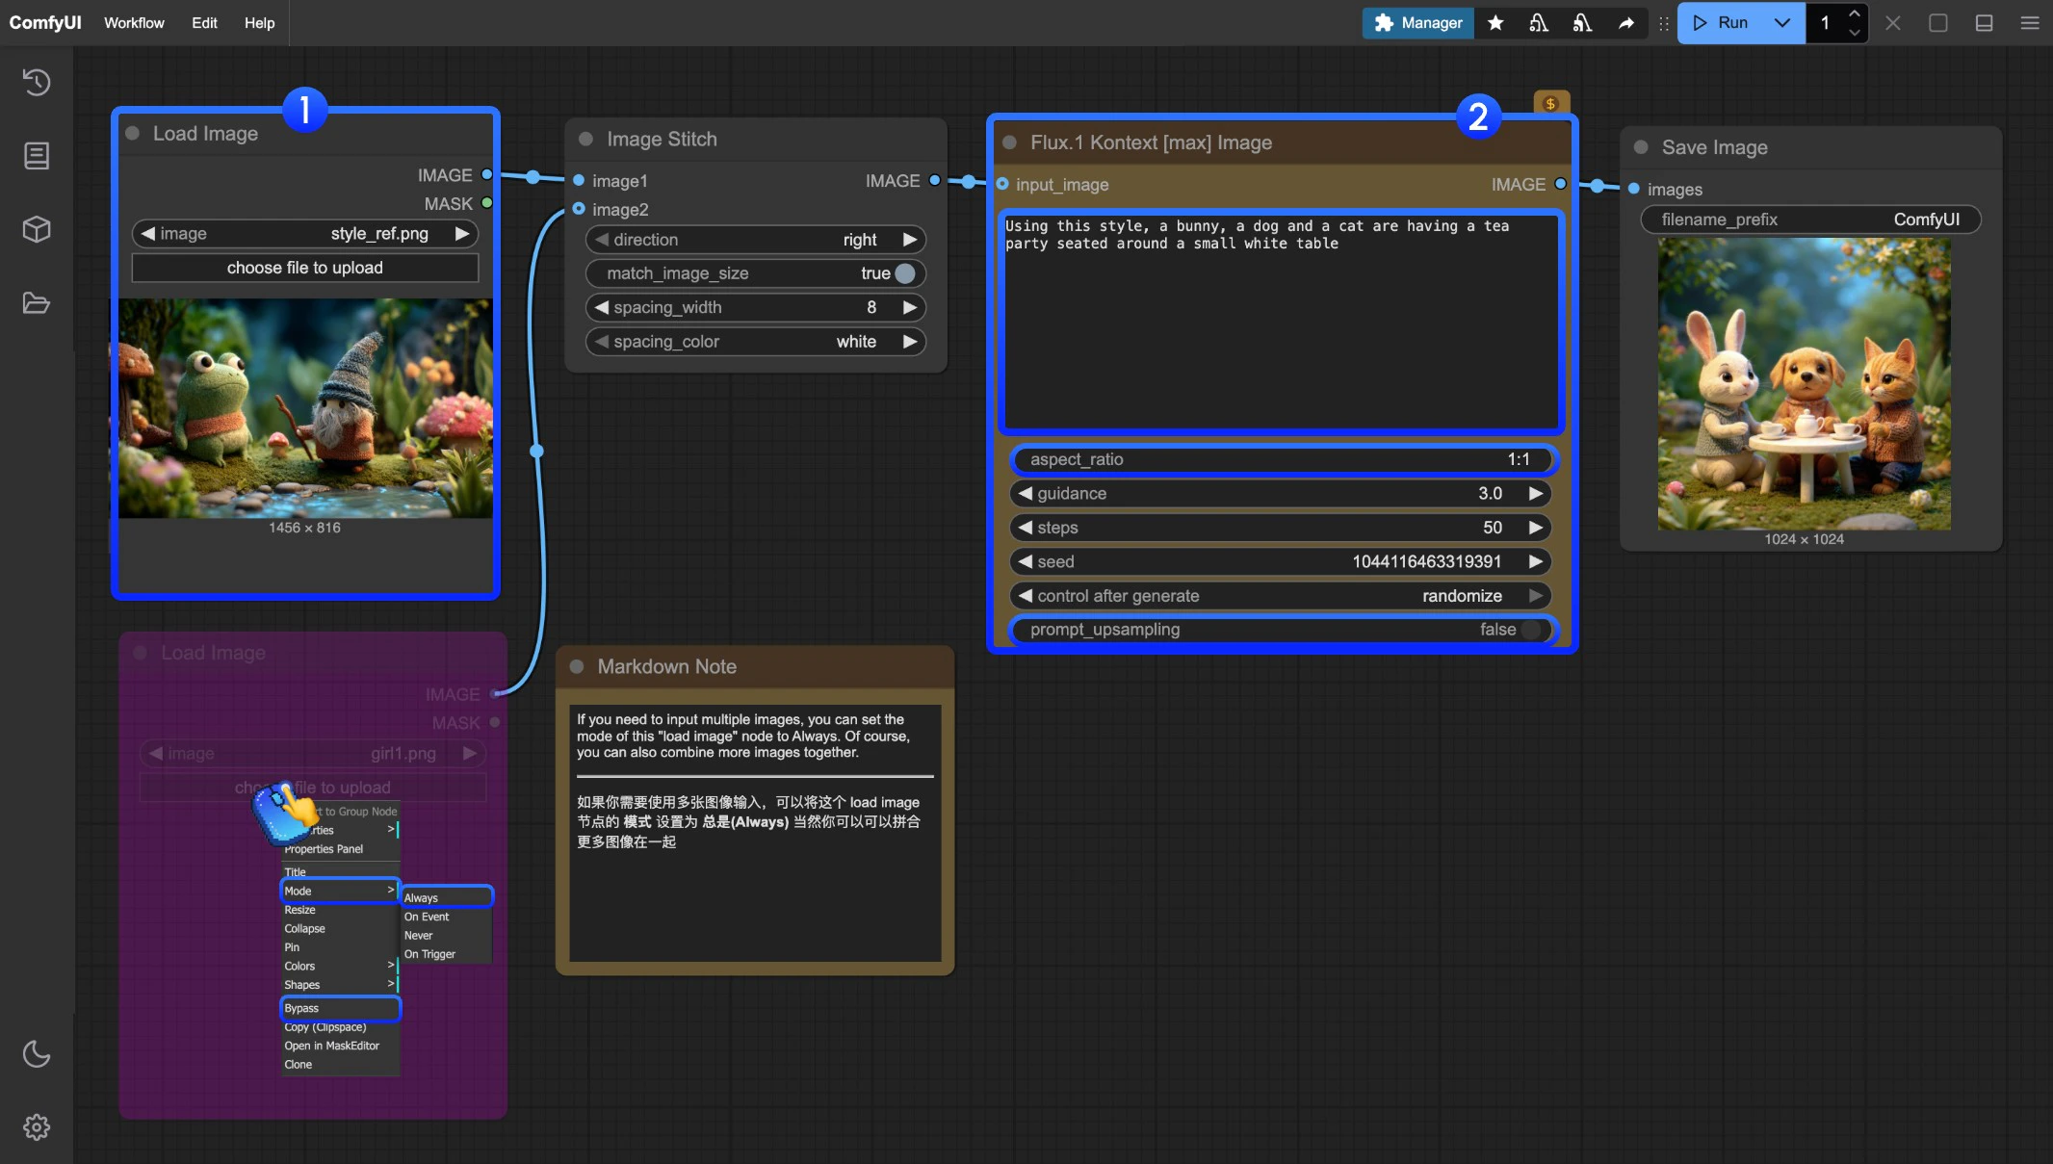This screenshot has width=2053, height=1164.
Task: Click the star templates icon in the top toolbar
Action: [x=1495, y=22]
